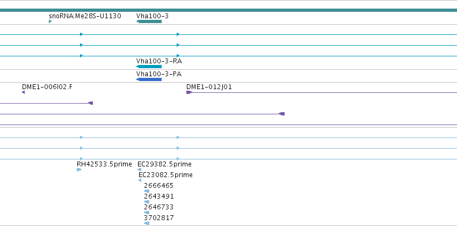Select the Vha100-3-RA transcript bar
Viewport: 457px width, 226px height.
[x=149, y=67]
